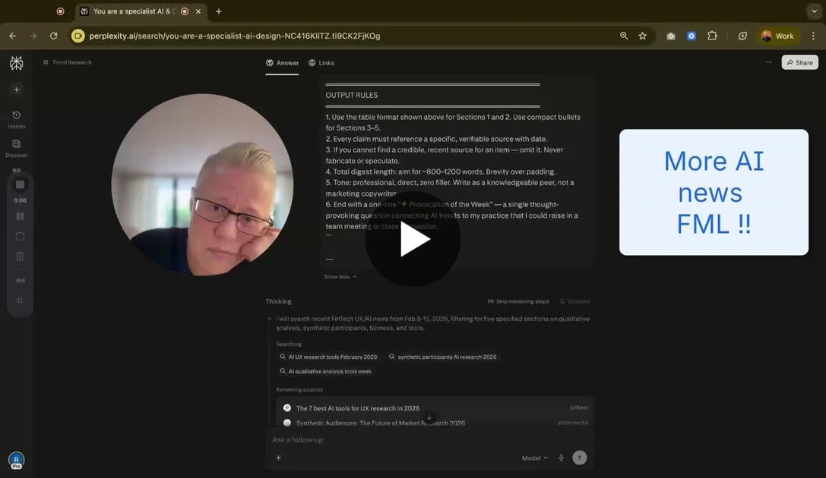This screenshot has height=478, width=826.
Task: Click the pinned recording tab
Action: 61,11
